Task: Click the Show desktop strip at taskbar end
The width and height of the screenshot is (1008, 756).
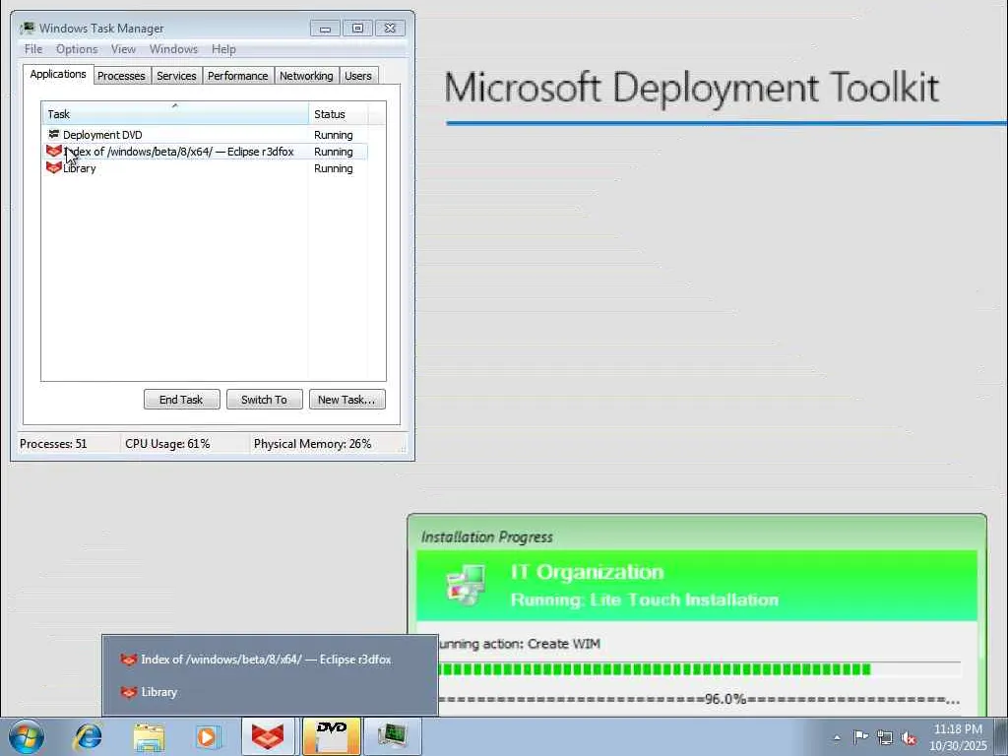Action: pyautogui.click(x=1003, y=736)
